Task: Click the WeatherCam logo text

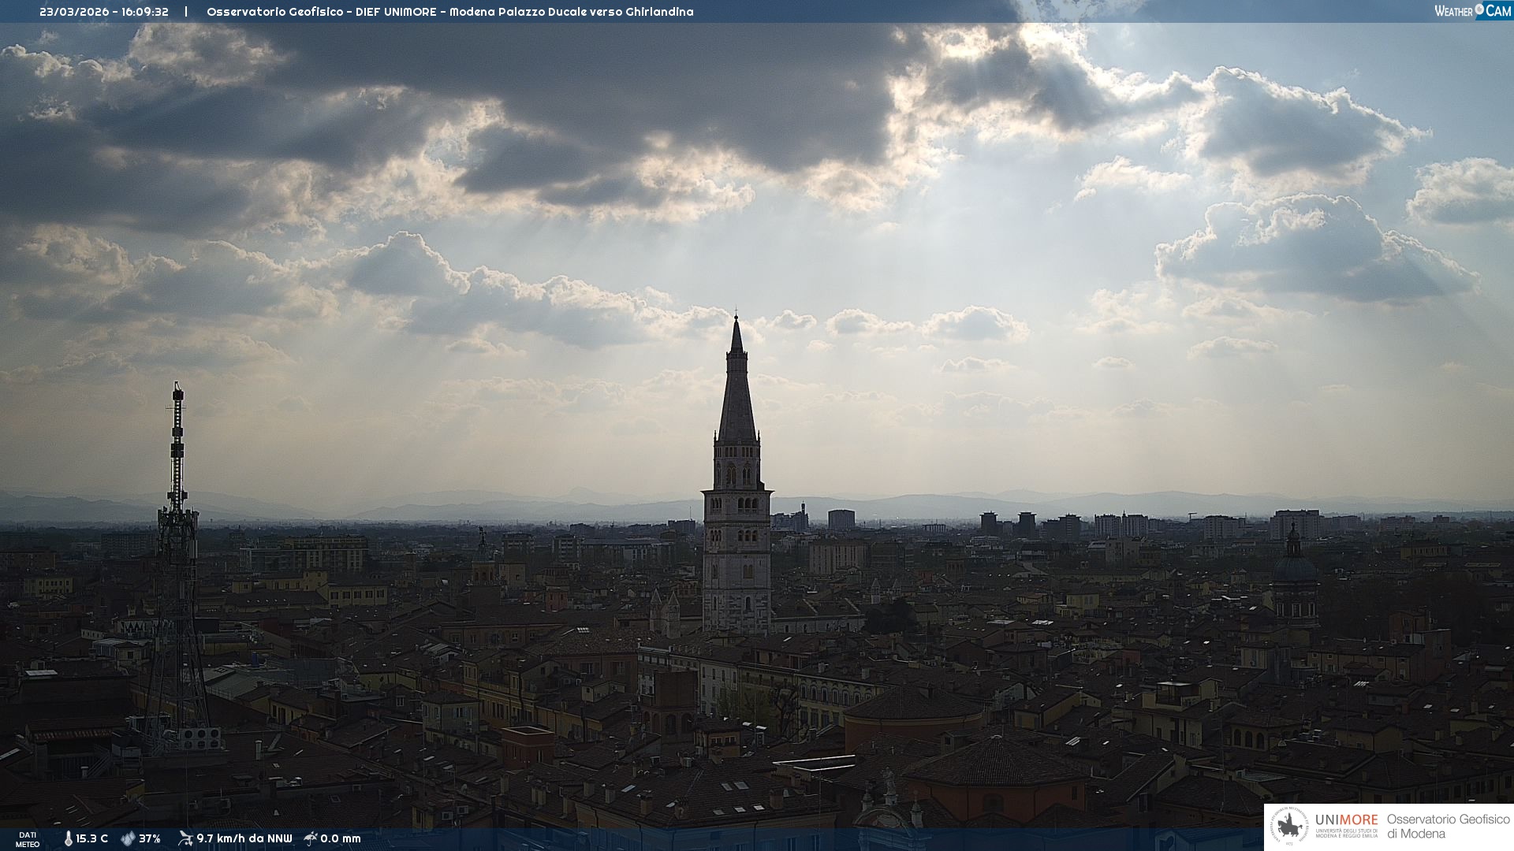Action: coord(1453,11)
